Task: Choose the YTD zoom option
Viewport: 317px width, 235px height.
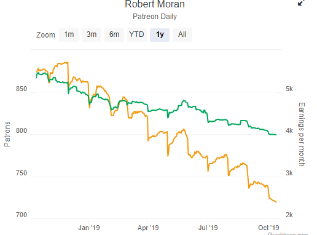Action: (x=137, y=35)
